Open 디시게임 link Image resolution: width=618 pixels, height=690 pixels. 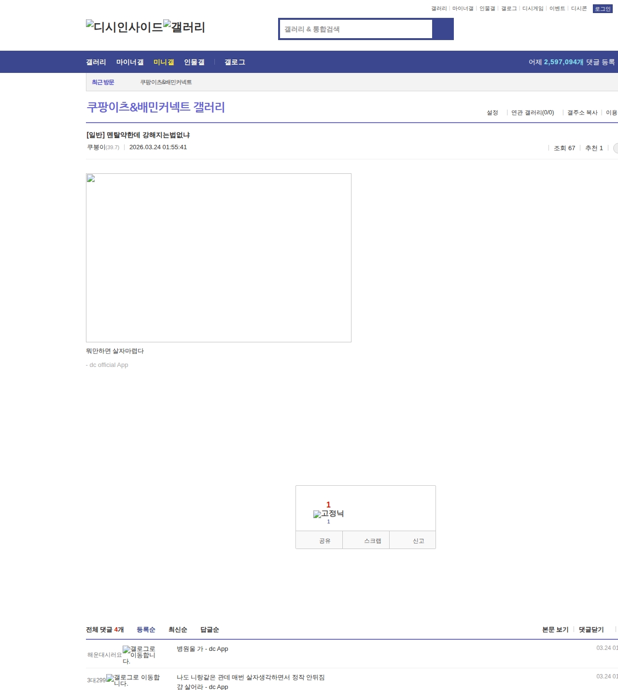click(533, 9)
